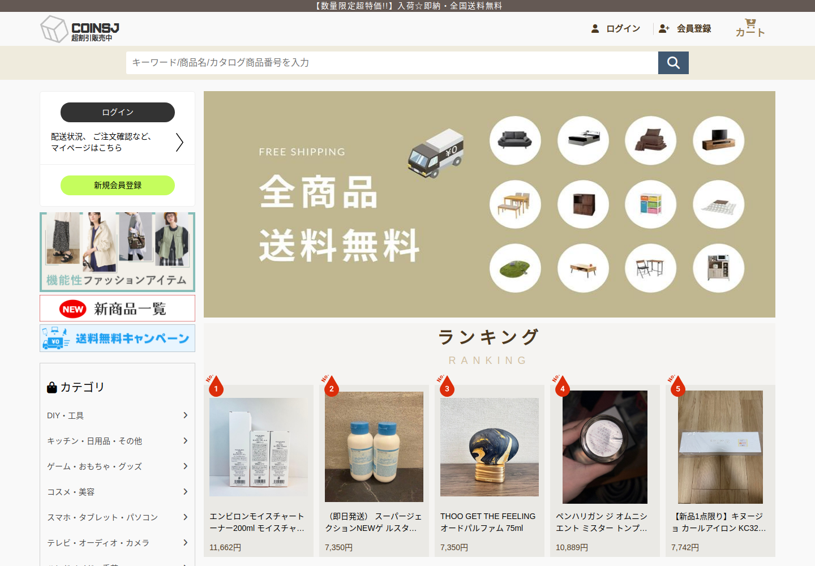Select the colorful storage drawers circle icon

[x=651, y=204]
